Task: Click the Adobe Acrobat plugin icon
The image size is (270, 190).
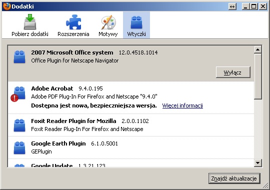Action: [19, 92]
